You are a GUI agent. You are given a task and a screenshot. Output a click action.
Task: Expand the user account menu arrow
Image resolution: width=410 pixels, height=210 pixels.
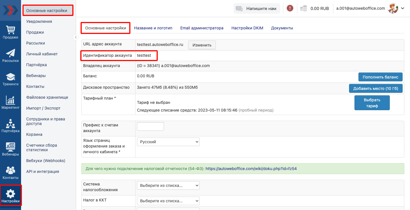(x=403, y=8)
